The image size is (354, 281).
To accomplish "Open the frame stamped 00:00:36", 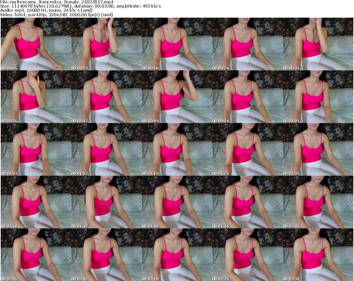I will coord(36,97).
